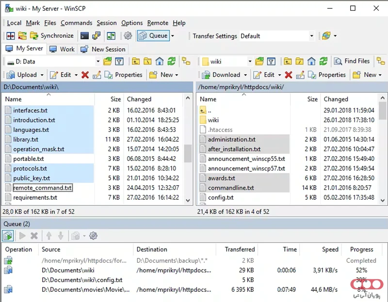Go to local parent directory icon
The image size is (388, 302).
pos(136,62)
